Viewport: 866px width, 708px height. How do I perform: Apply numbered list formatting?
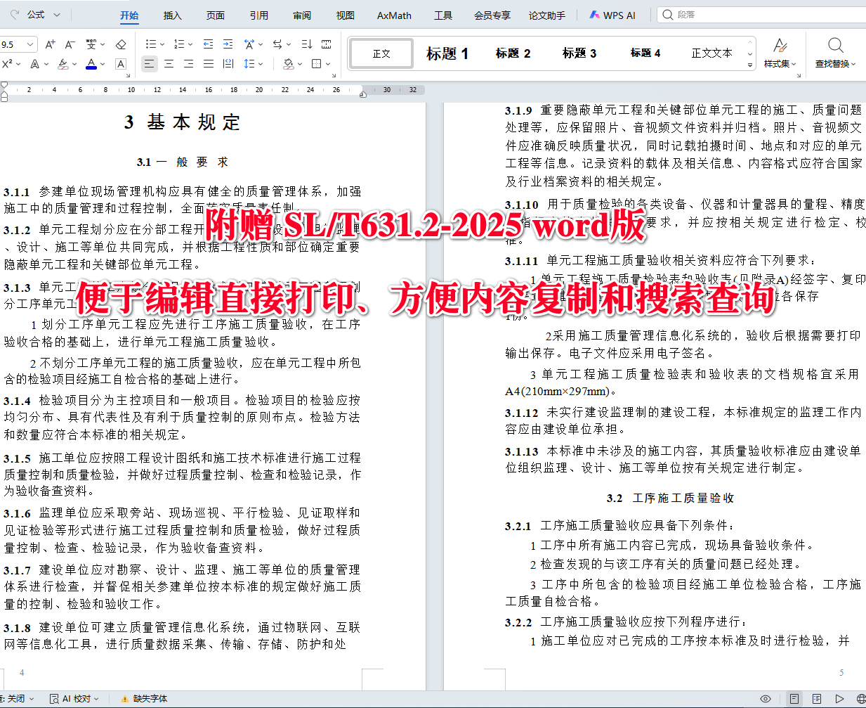(x=179, y=44)
